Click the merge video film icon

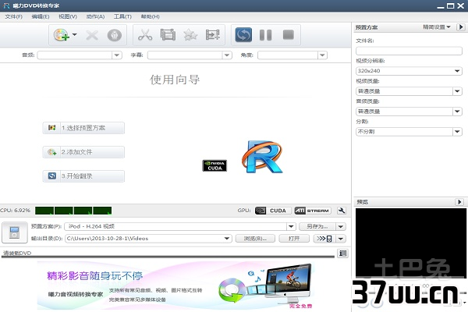pyautogui.click(x=213, y=35)
